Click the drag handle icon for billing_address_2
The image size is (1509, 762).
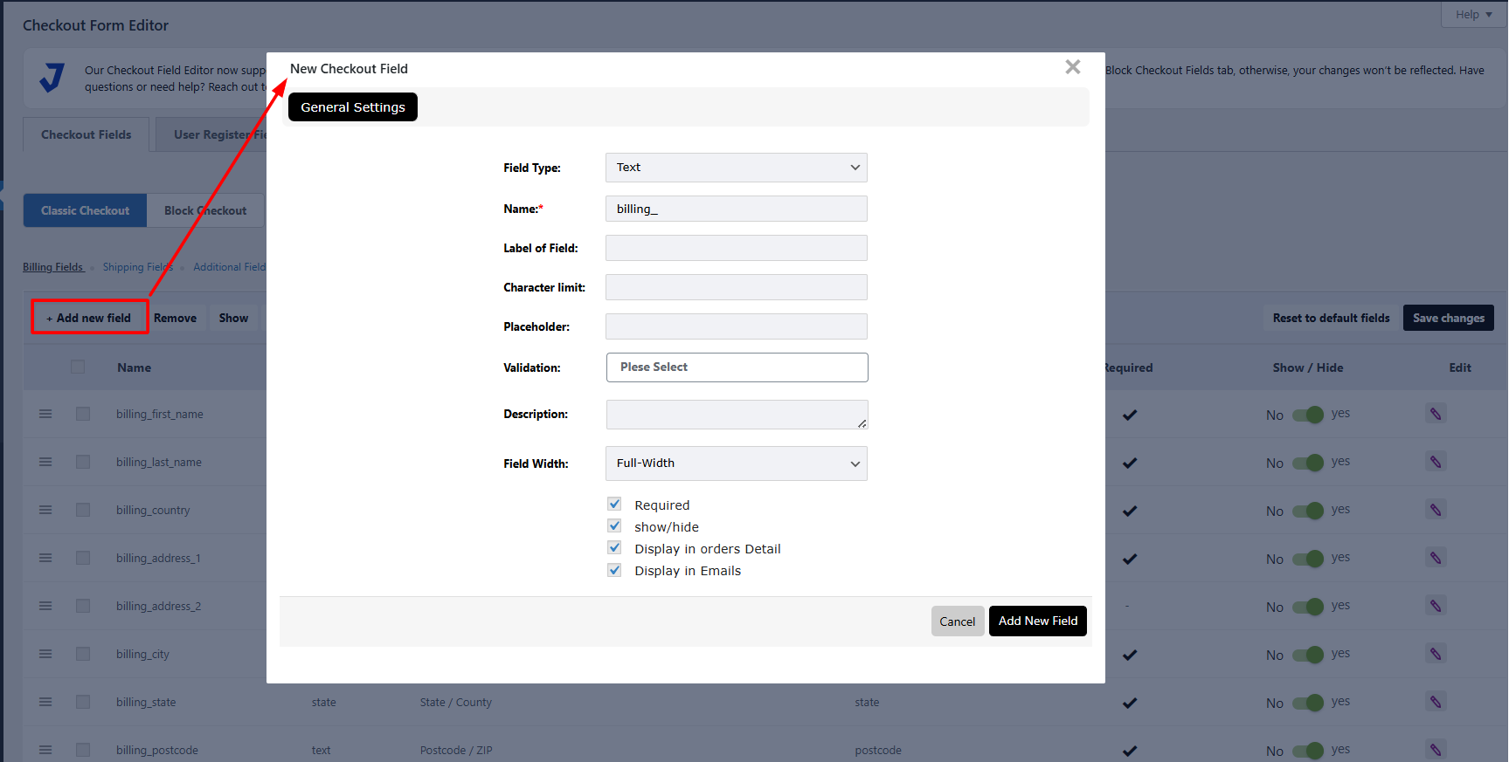45,606
